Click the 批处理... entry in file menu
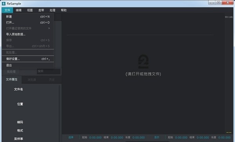 (x=28, y=53)
